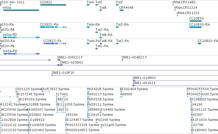The width and height of the screenshot is (218, 134).
Task: Select the IP02366.5prime EST label
Action: pyautogui.click(x=108, y=120)
